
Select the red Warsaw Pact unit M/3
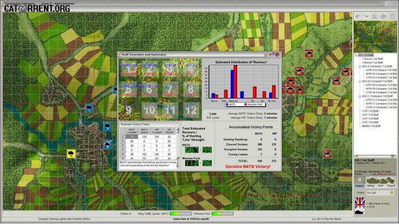coord(299,71)
